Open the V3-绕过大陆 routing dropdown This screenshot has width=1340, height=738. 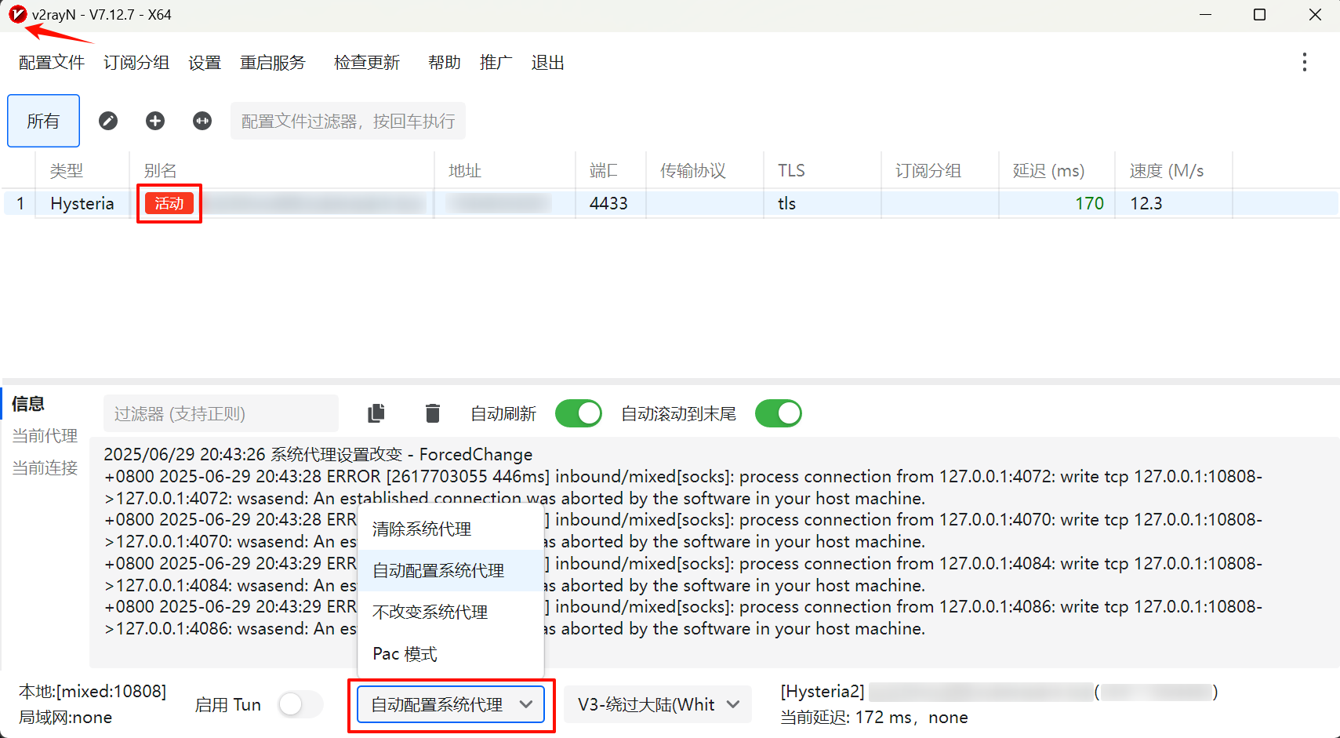(657, 704)
